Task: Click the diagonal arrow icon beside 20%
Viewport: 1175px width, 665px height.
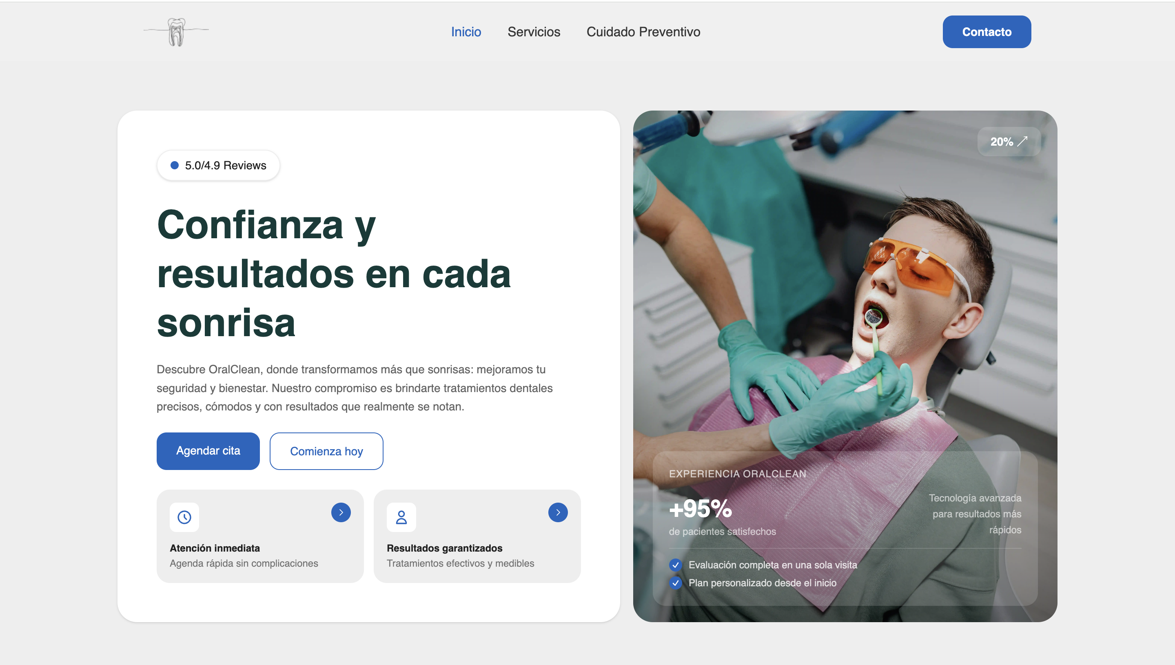Action: coord(1022,141)
